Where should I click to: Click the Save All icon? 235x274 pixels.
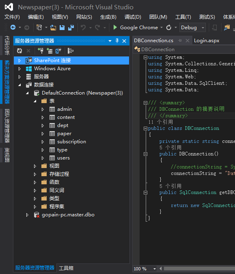[71, 28]
